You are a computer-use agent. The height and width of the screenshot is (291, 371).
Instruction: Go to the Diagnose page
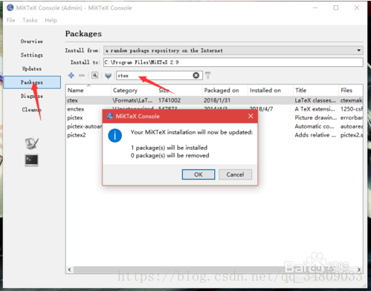32,96
